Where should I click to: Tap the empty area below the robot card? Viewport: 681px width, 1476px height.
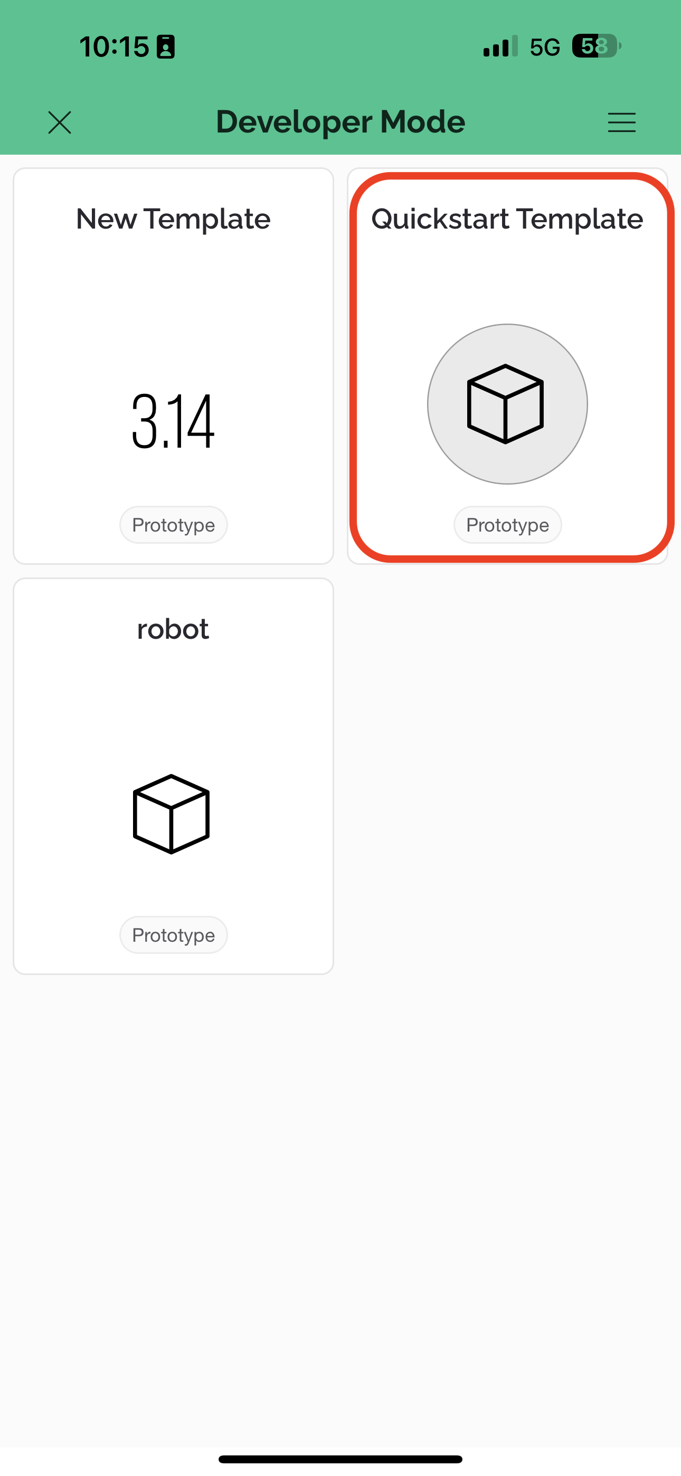click(340, 1203)
